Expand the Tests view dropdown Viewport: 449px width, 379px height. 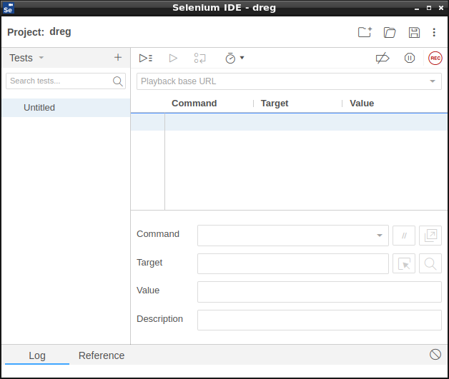[41, 58]
